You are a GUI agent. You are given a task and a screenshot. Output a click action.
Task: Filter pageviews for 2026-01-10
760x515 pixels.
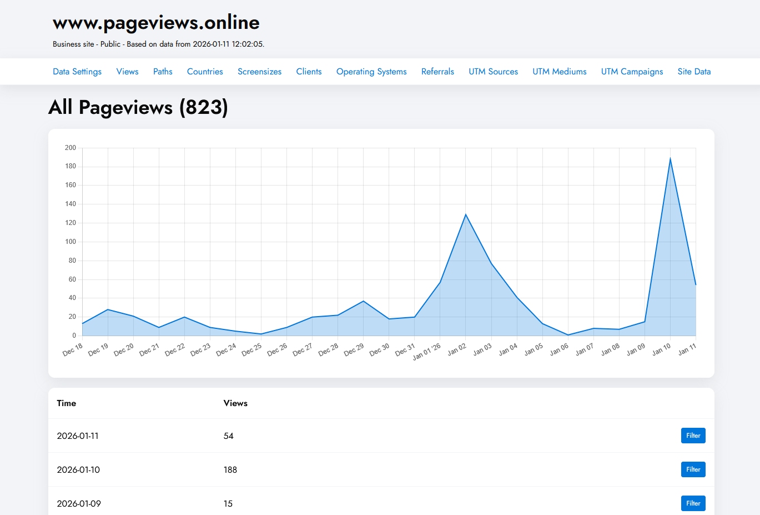693,469
